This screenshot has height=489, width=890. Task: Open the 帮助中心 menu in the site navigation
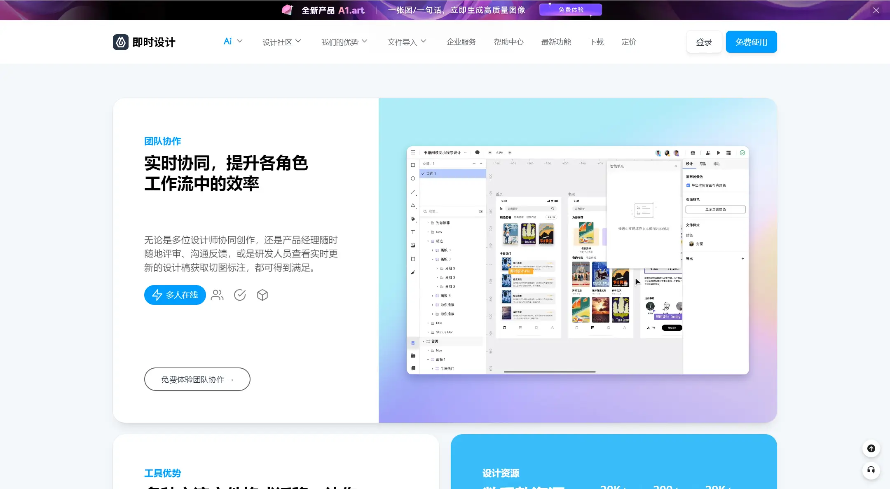click(x=508, y=42)
